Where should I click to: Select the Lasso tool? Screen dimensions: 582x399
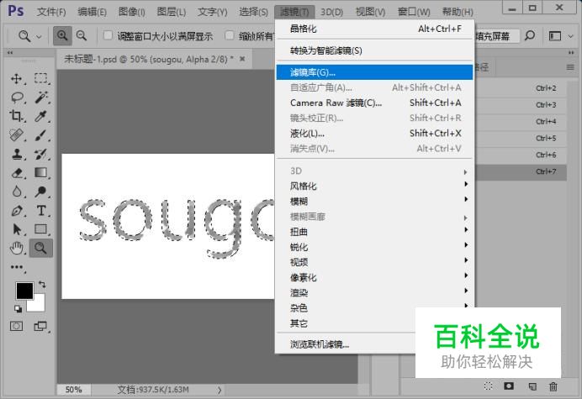coord(16,97)
